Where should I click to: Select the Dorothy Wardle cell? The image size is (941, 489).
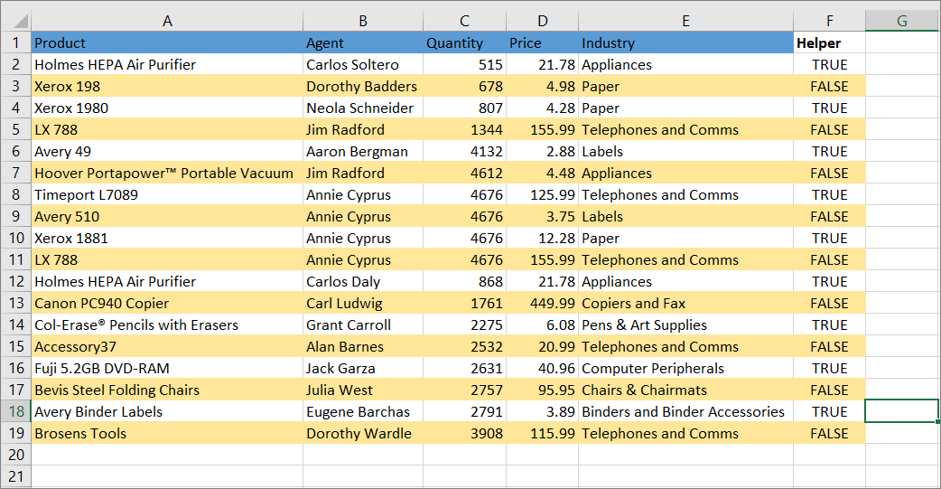click(x=362, y=433)
